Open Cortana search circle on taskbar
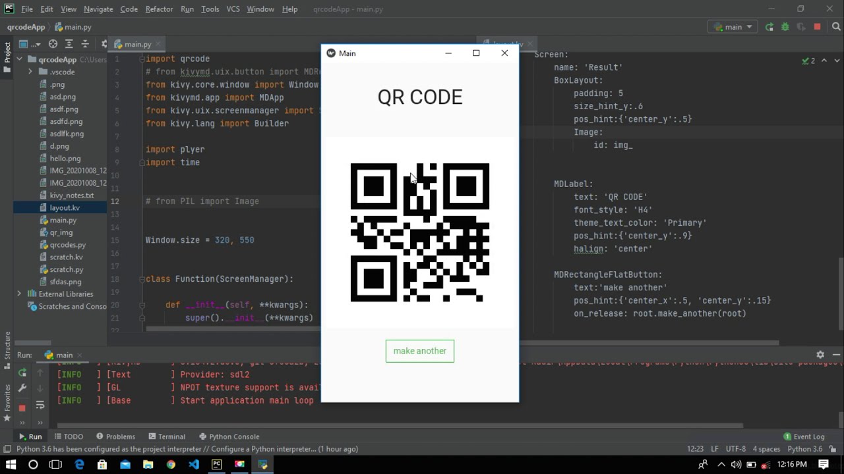844x474 pixels. tap(33, 464)
